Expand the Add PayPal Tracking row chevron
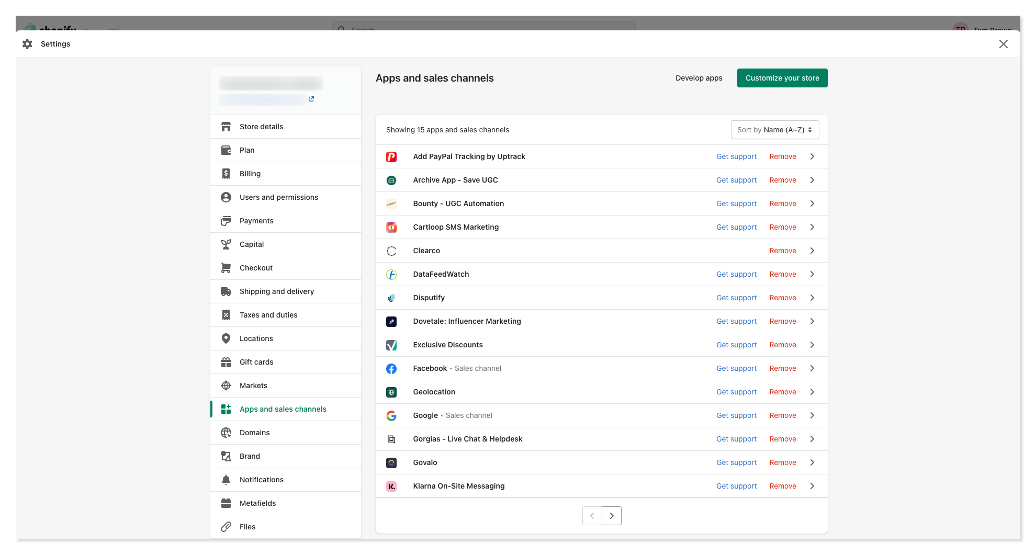 (812, 156)
